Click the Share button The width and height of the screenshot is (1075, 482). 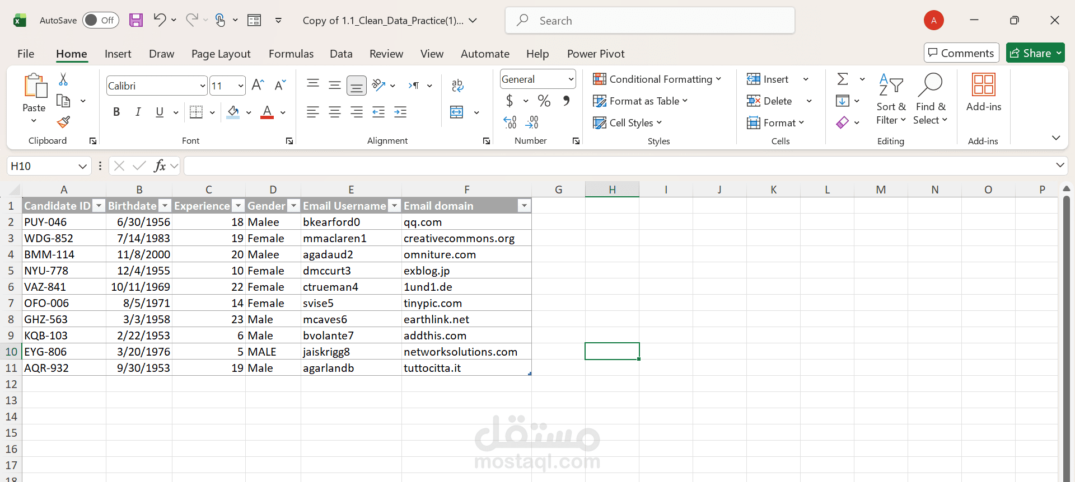point(1035,53)
